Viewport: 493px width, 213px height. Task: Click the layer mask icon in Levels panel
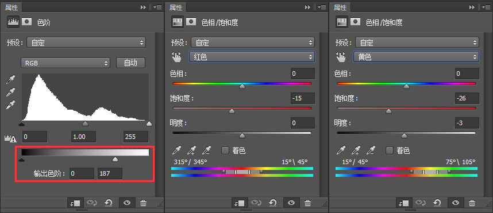tap(27, 22)
